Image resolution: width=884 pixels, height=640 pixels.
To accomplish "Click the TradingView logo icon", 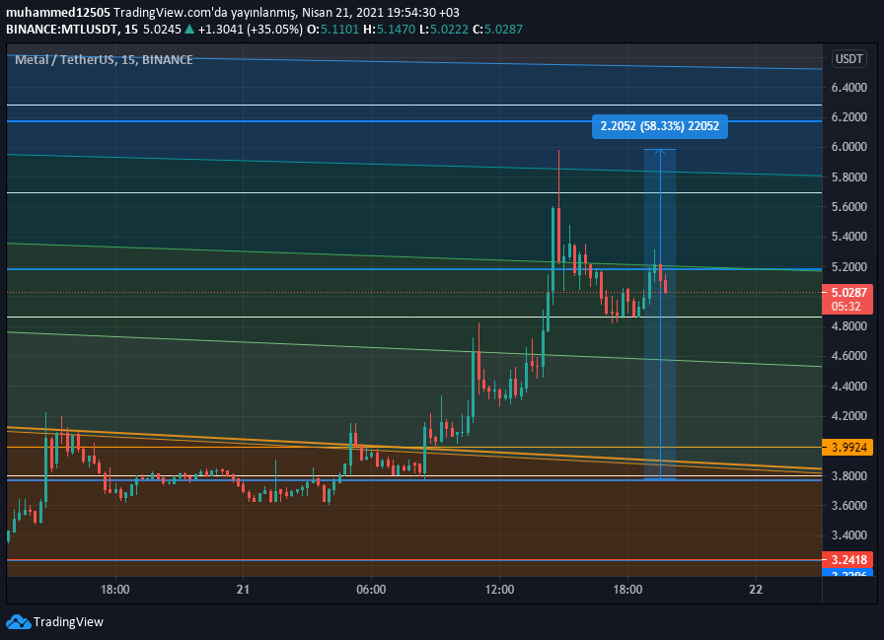I will pyautogui.click(x=18, y=622).
